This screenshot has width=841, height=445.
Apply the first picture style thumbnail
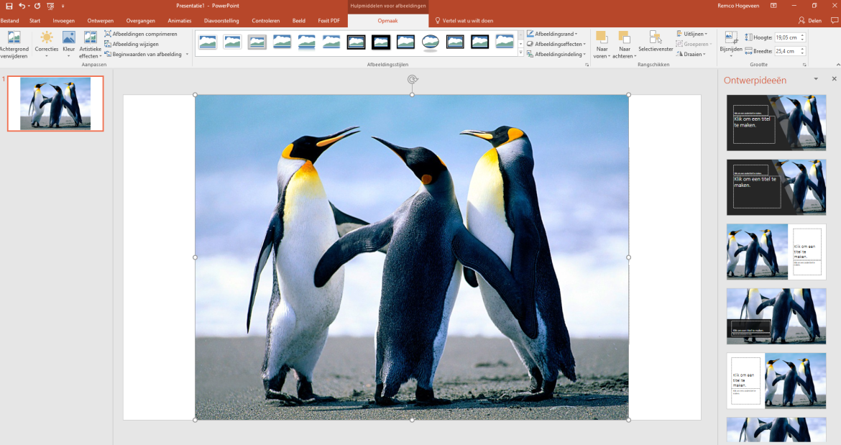click(x=208, y=42)
